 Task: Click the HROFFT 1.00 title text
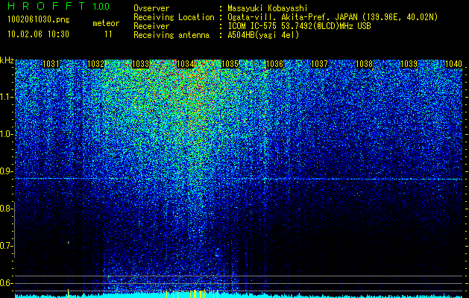tap(59, 6)
